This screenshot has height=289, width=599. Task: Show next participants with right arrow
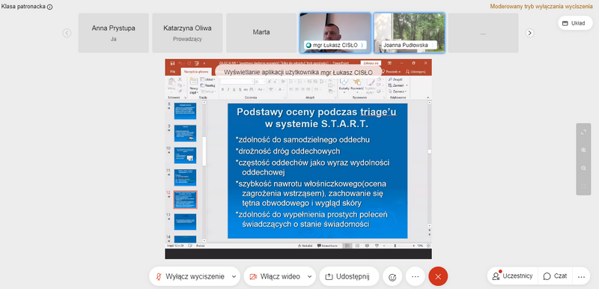point(529,33)
